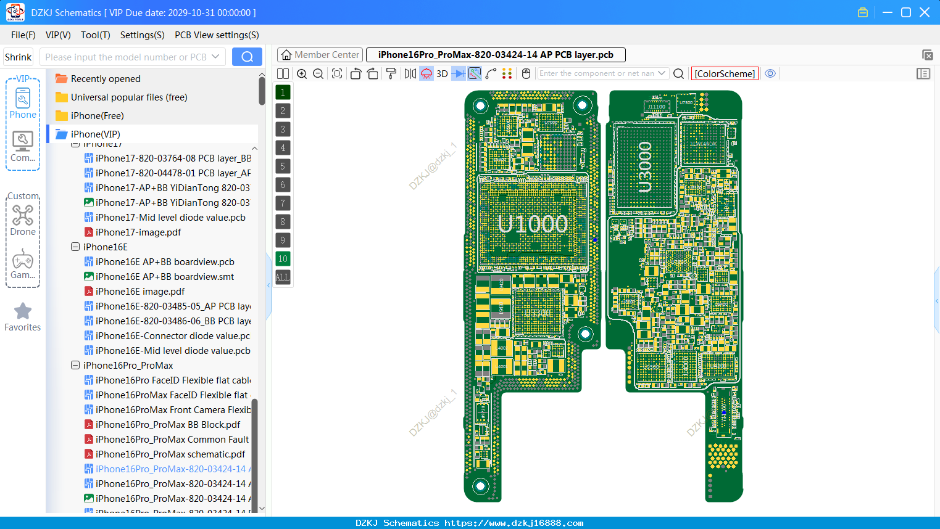
Task: Toggle the split view icon in PCB toolbar
Action: [283, 73]
